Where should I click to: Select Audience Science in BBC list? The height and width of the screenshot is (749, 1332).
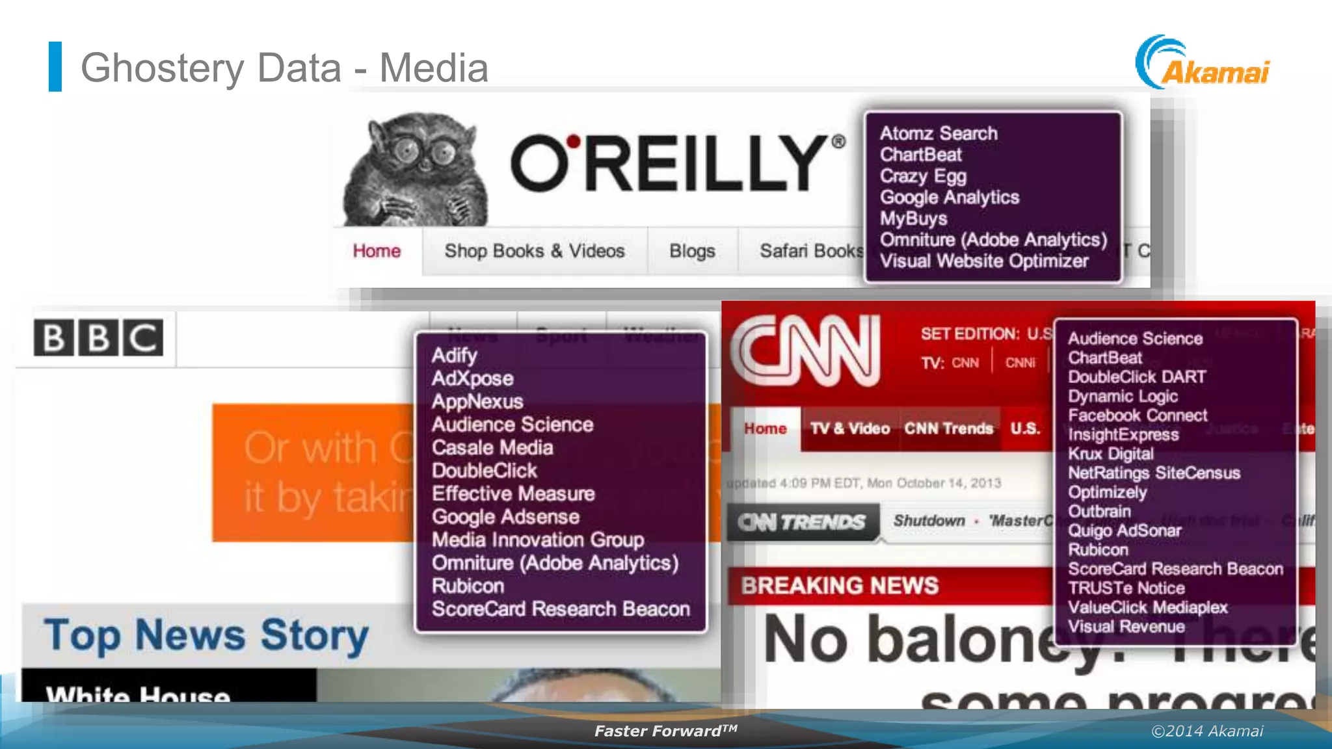pos(512,425)
